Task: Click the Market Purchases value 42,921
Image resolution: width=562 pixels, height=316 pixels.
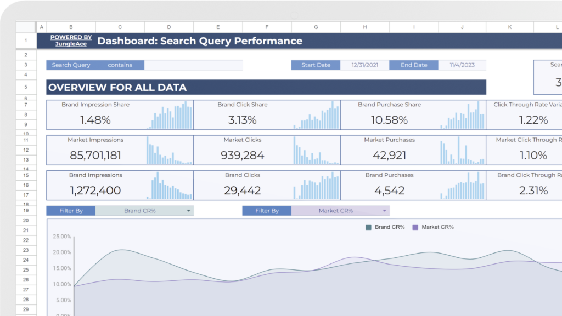Action: (389, 156)
